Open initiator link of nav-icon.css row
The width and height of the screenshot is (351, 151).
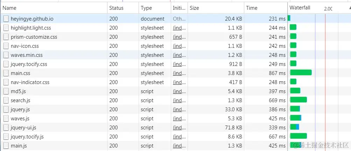click(x=179, y=46)
